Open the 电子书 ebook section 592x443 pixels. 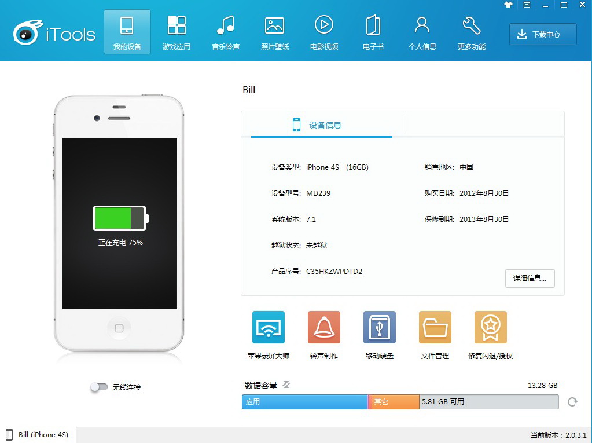[x=373, y=32]
